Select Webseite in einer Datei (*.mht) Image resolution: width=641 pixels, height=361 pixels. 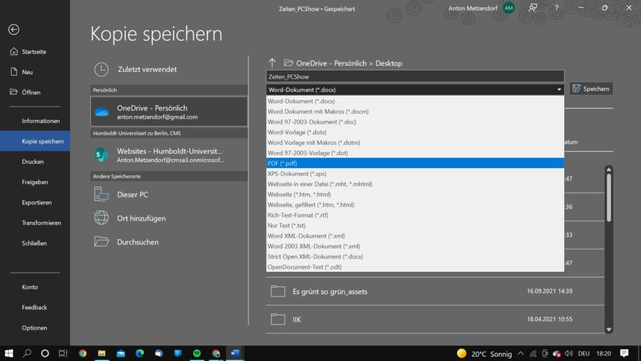click(415, 184)
